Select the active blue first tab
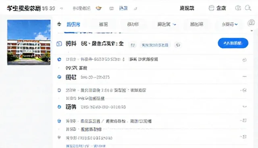 point(73,25)
